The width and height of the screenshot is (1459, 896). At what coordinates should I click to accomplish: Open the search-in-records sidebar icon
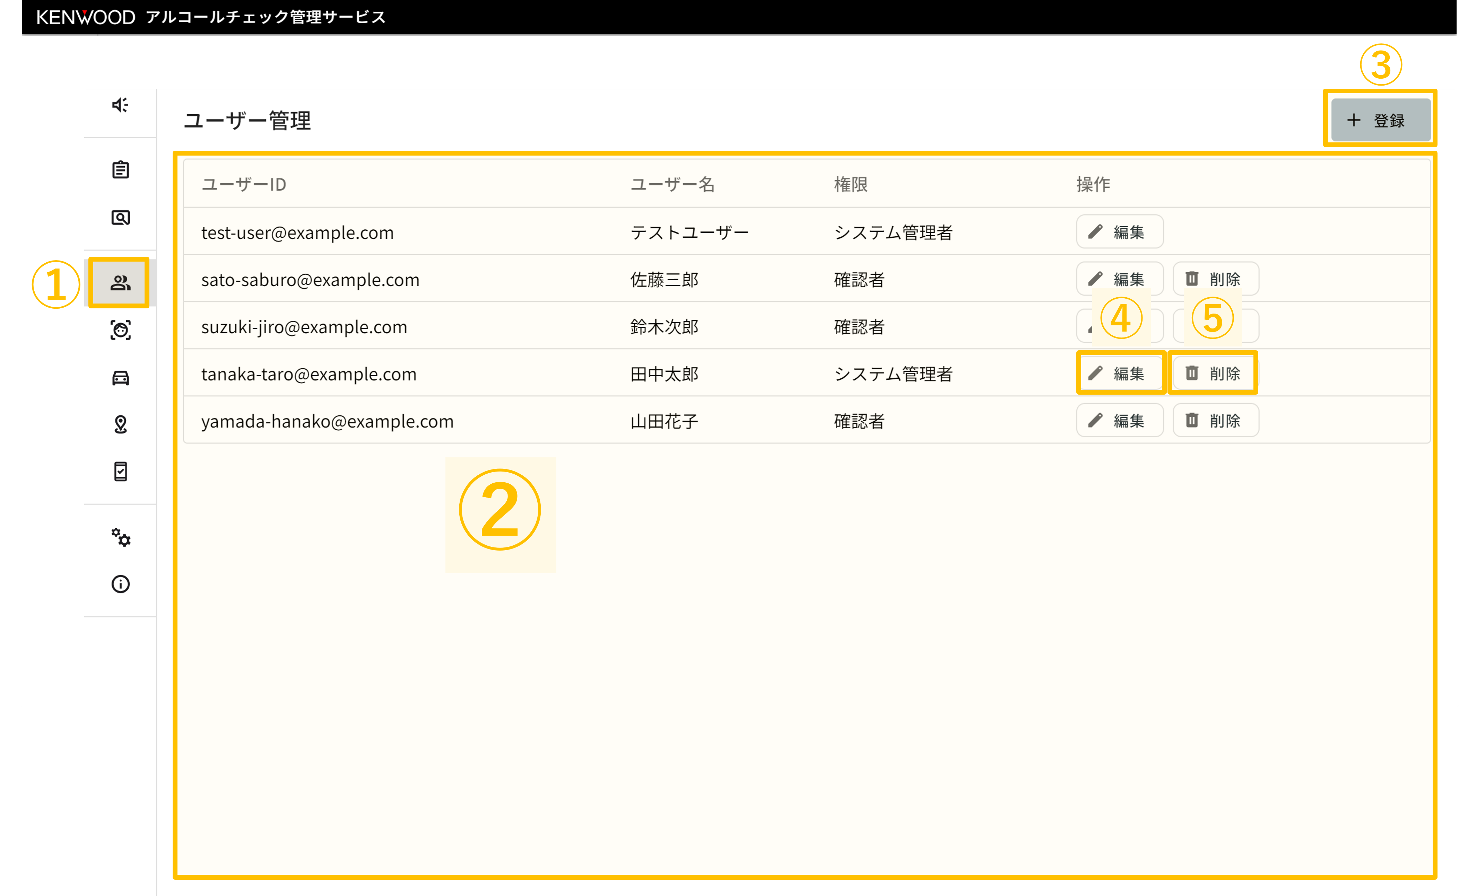point(120,218)
